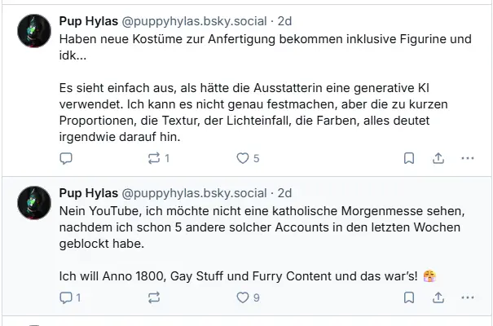Click share icon on the YouTube post
The image size is (493, 326).
pos(438,298)
